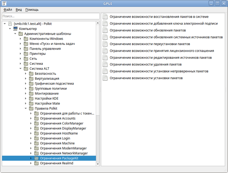
Task: Minimize the GPUI window
Action: pyautogui.click(x=211, y=3)
